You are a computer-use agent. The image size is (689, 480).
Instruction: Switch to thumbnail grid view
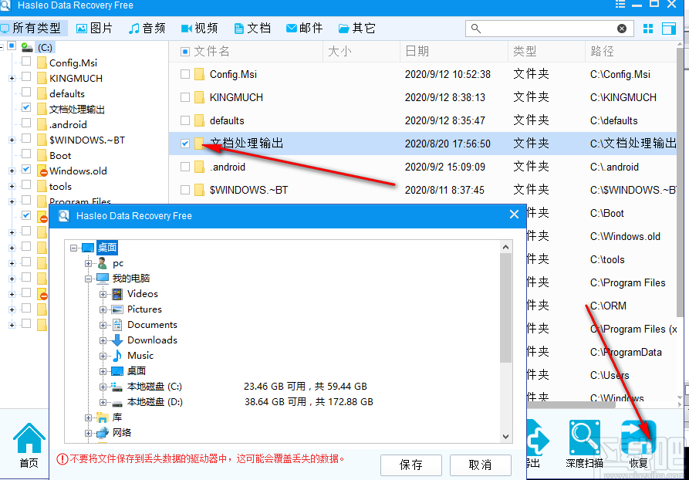[647, 29]
